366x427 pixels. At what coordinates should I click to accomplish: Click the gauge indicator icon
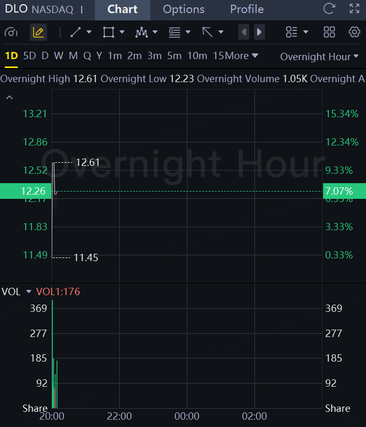click(11, 32)
